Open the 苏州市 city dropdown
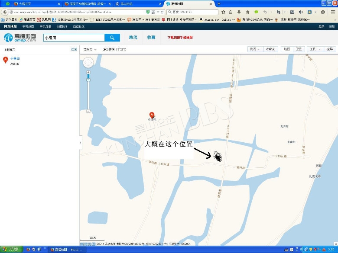The width and height of the screenshot is (338, 253). coord(91,49)
